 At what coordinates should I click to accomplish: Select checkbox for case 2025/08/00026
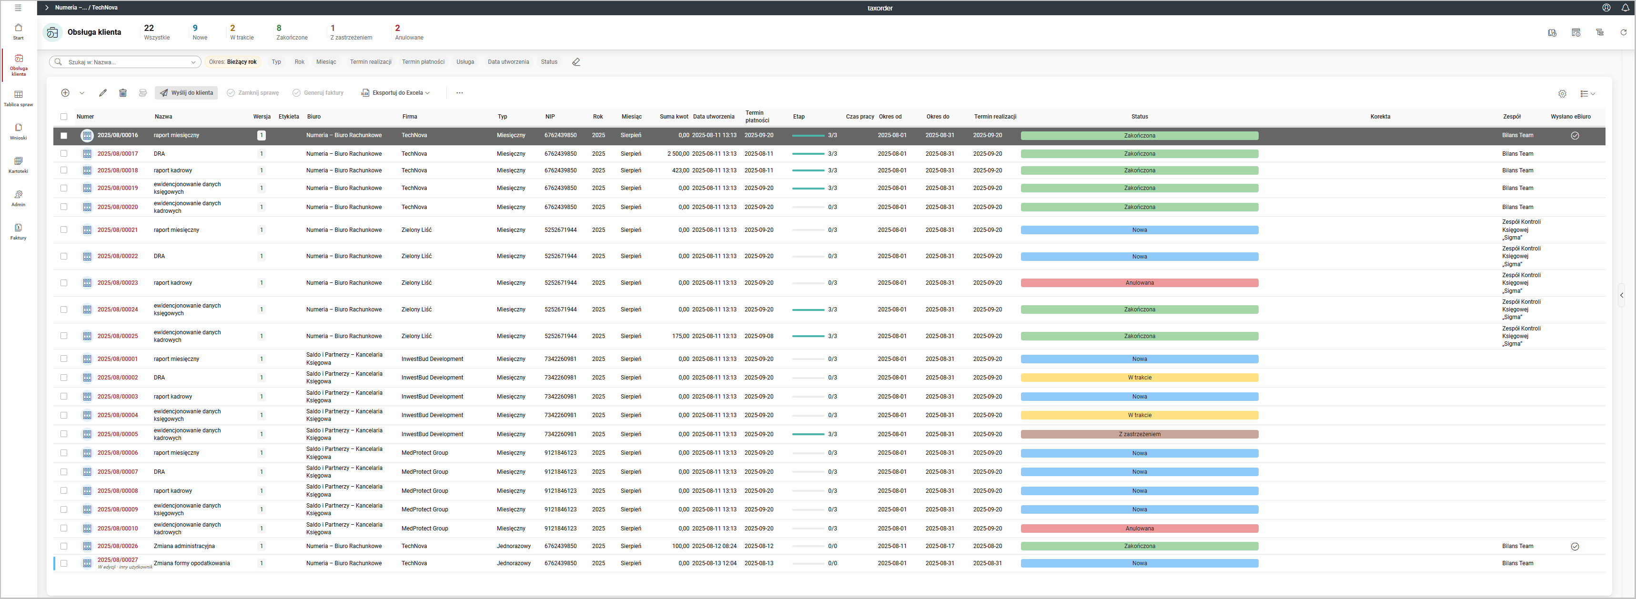63,546
